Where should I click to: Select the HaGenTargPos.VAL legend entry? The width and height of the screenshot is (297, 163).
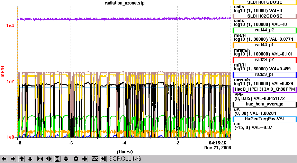tap(264, 119)
